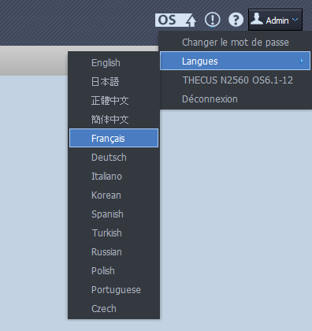Open the Langues submenu
Viewport: 312px width, 331px height.
pos(236,61)
